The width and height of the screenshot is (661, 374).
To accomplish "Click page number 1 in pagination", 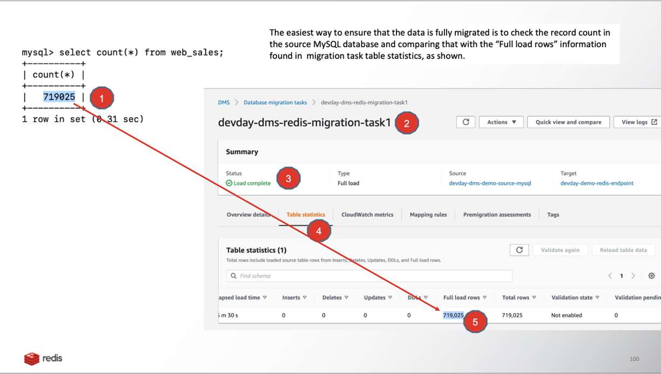I will (x=622, y=276).
